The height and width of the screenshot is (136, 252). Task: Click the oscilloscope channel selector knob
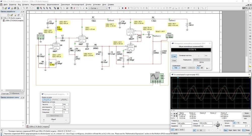pyautogui.click(x=218, y=125)
